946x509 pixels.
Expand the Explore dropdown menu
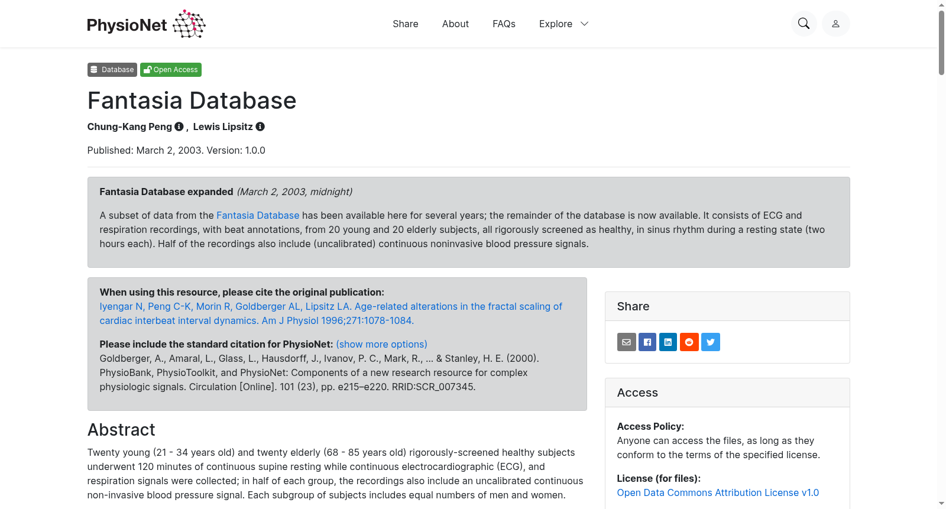point(564,24)
